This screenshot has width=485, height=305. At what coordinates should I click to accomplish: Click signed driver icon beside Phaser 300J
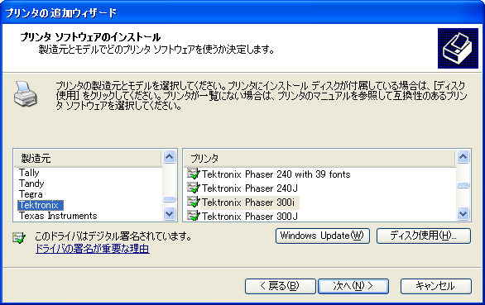(194, 216)
